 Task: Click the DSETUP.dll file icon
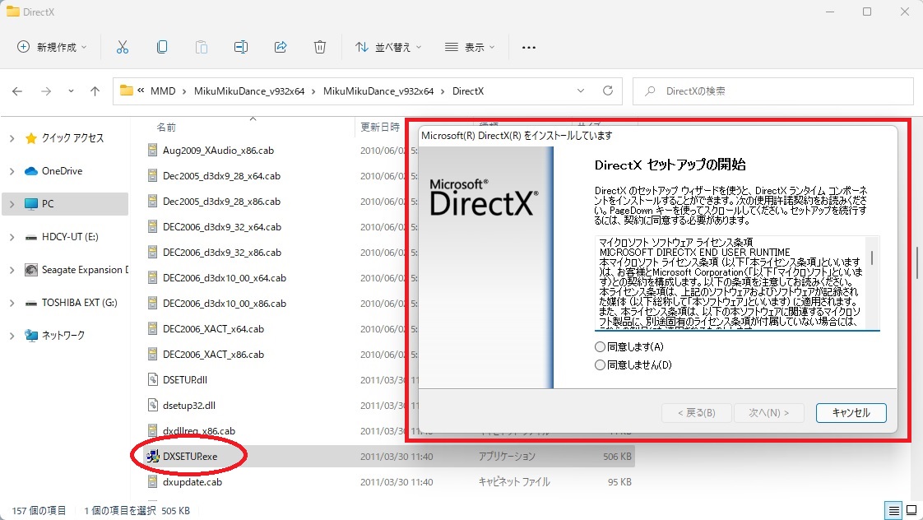click(152, 380)
